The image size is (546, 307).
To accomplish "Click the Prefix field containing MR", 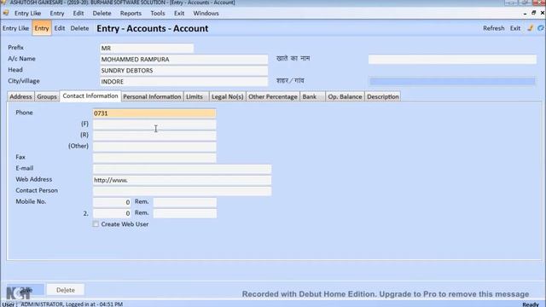I will 147,48.
